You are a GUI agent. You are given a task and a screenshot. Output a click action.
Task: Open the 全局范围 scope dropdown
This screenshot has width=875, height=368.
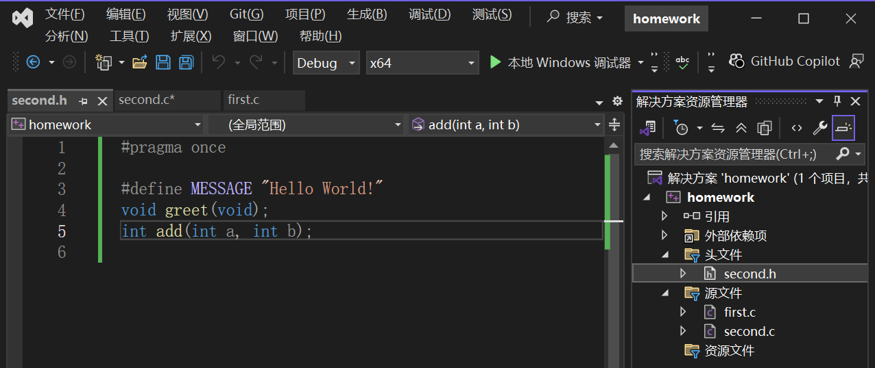[x=307, y=124]
